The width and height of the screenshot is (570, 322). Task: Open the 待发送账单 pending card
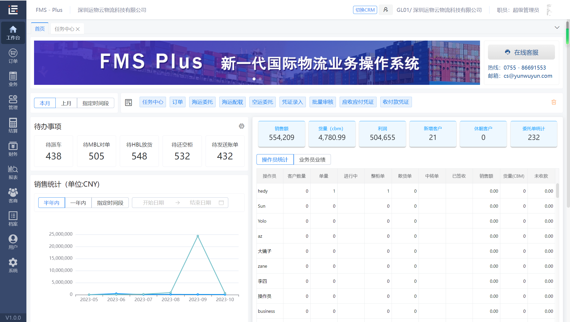coord(225,151)
